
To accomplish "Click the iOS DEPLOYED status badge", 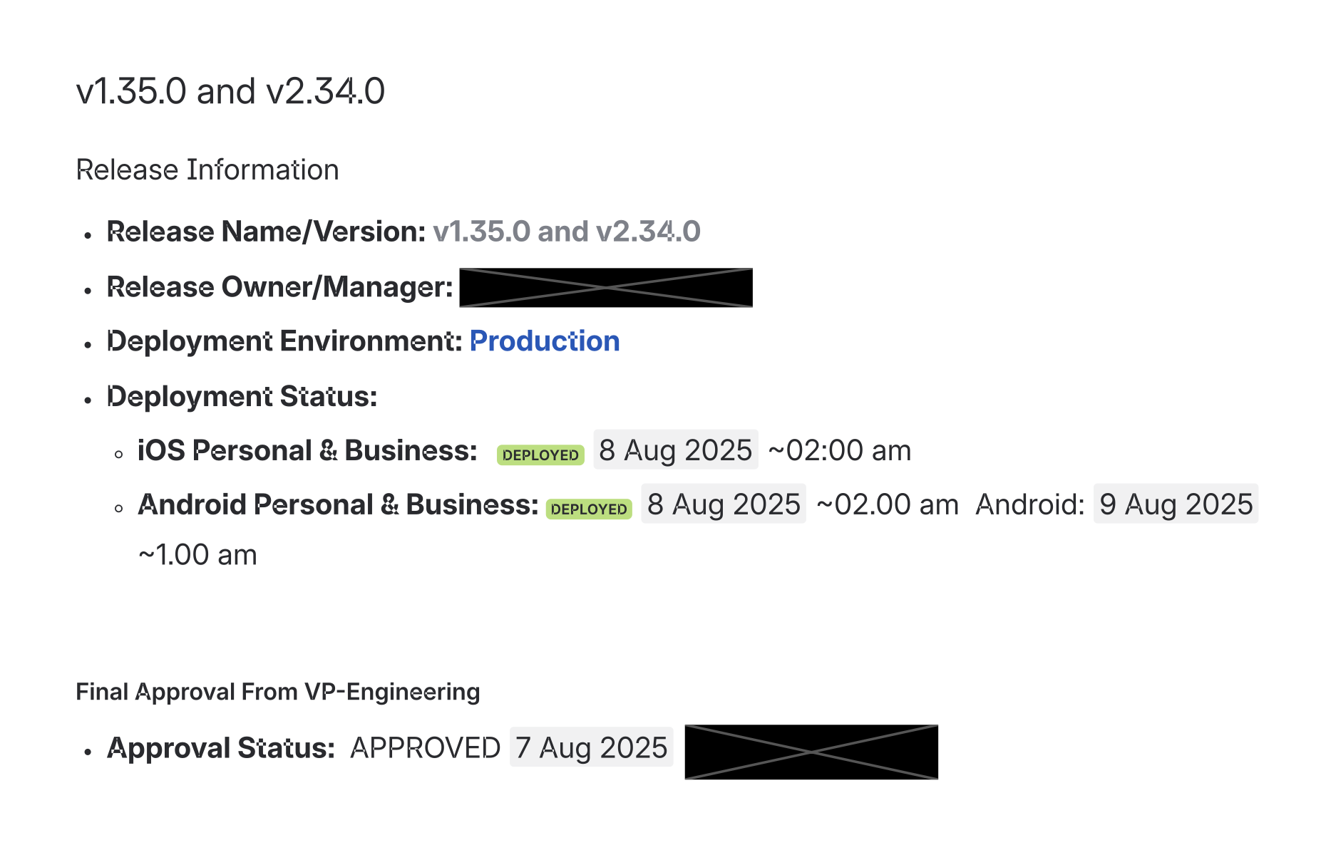I will tap(540, 455).
